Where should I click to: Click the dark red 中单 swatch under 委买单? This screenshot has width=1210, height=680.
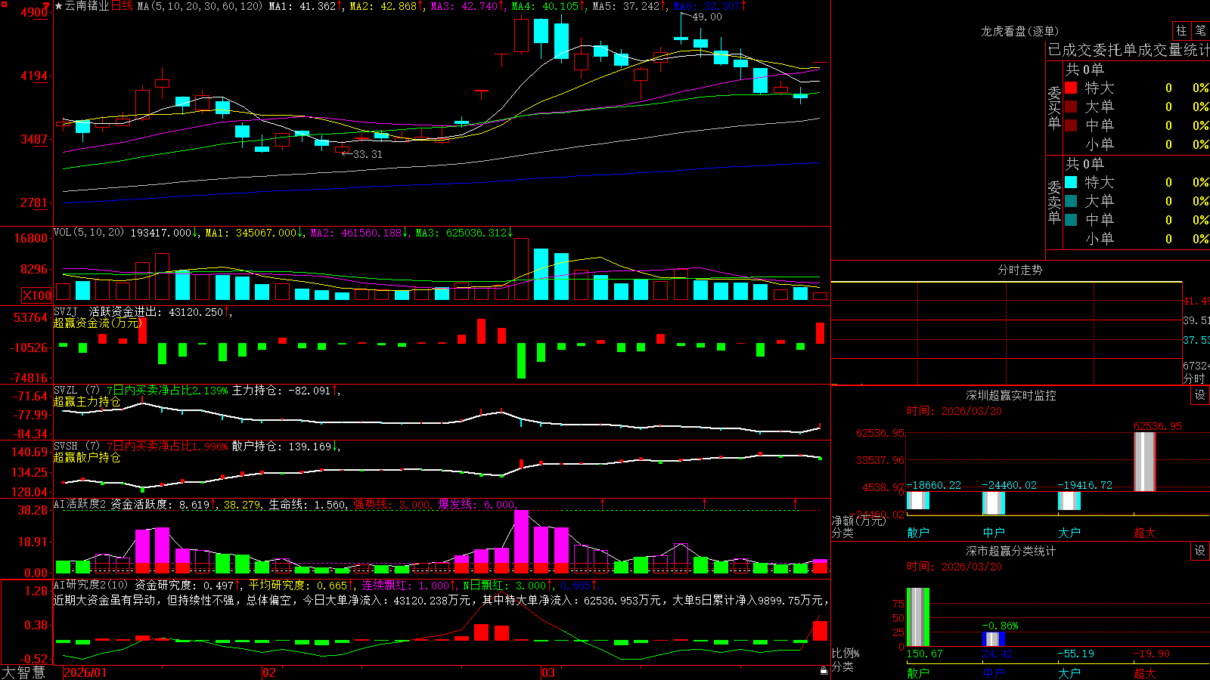point(1071,125)
